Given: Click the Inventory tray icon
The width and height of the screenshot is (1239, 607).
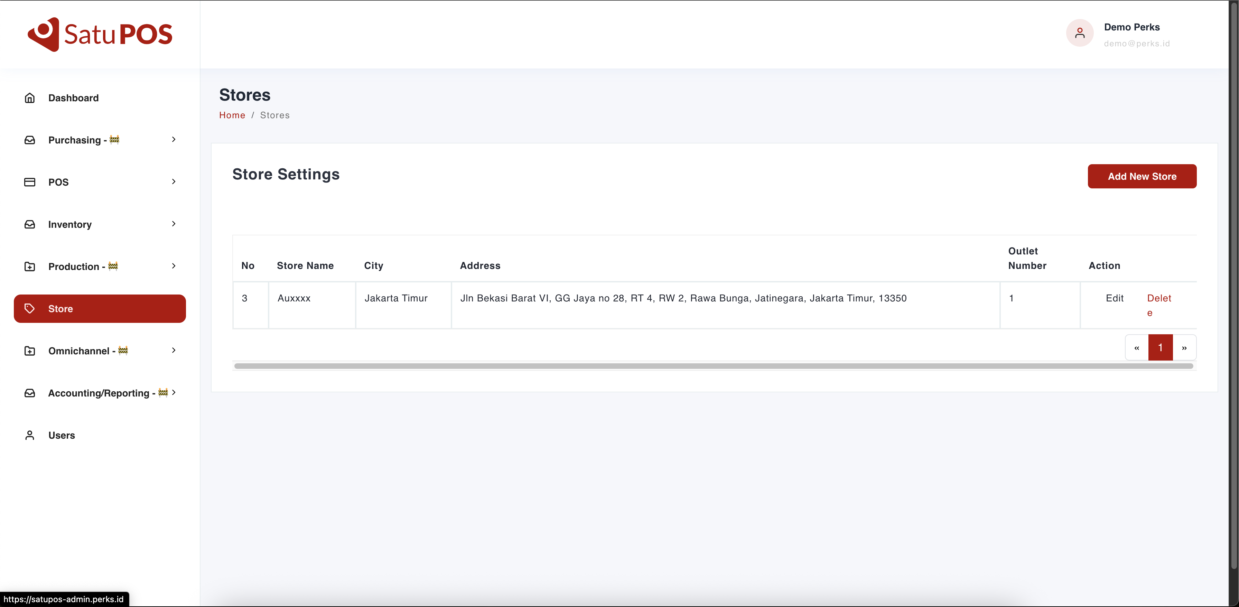Looking at the screenshot, I should (x=30, y=224).
